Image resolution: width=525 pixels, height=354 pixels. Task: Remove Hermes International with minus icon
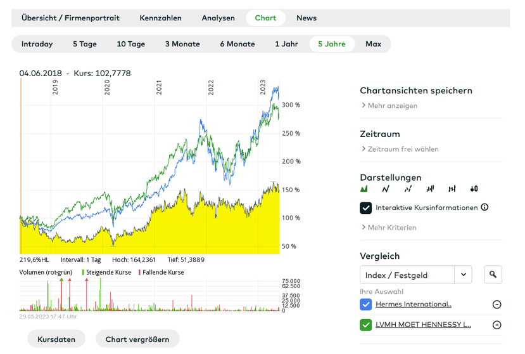pos(497,305)
